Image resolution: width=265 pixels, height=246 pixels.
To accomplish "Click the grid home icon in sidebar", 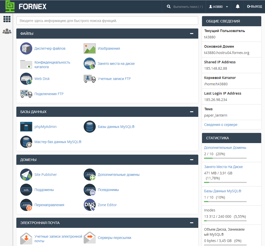I will 7,19.
